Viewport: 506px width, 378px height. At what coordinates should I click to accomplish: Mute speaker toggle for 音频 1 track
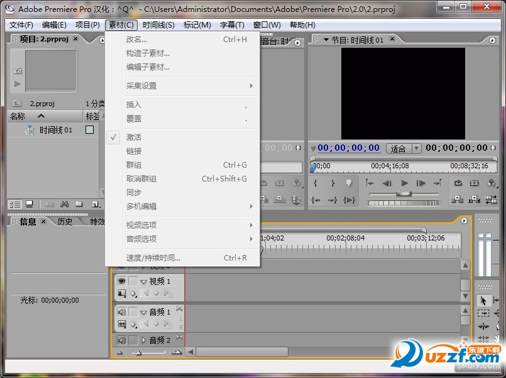pos(121,312)
